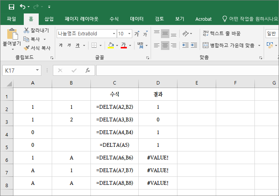Open the 복사 dropdown arrow
Image resolution: width=279 pixels, height=196 pixels.
[x=45, y=39]
